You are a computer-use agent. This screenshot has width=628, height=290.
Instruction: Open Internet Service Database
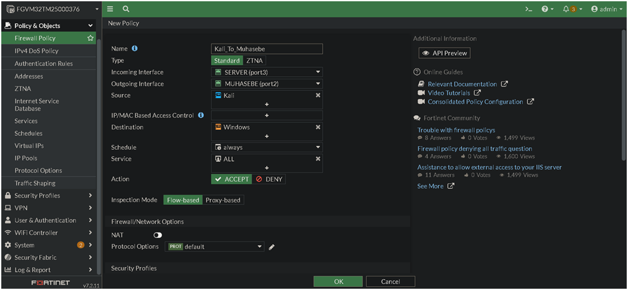[x=37, y=104]
